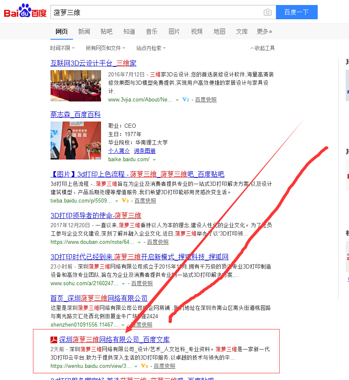Click the PDF icon before 深圳菠萝三维网络有限公司_百度文库
The width and height of the screenshot is (349, 380).
[54, 340]
